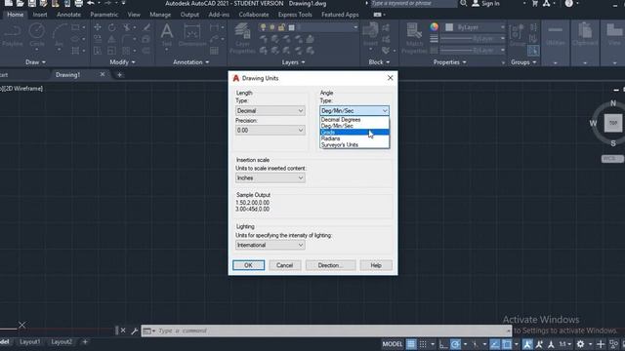The image size is (625, 351).
Task: Select the Rotate tool in Modify panel
Action: point(111,27)
